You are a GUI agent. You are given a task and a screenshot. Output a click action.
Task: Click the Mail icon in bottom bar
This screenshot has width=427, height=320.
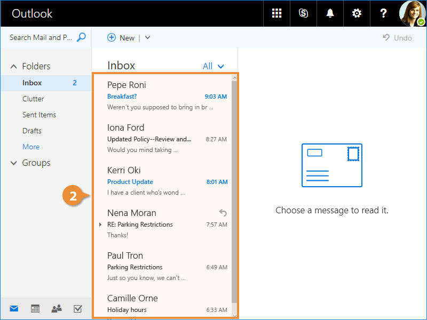click(x=14, y=308)
